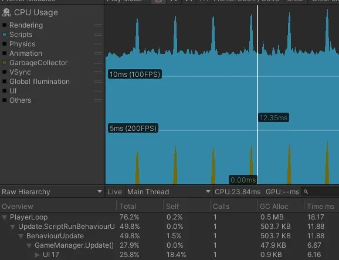Open the Main Thread selection dropdown
339x260 pixels.
[169, 192]
